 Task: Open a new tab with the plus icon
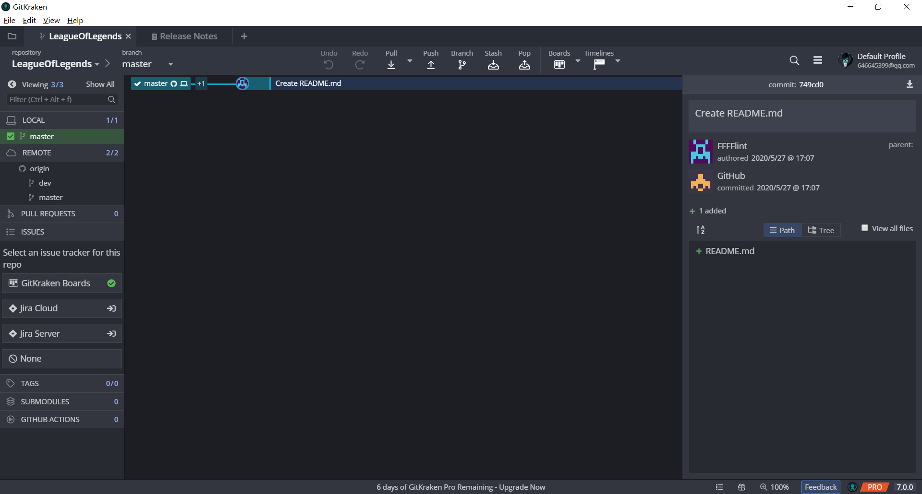coord(244,36)
